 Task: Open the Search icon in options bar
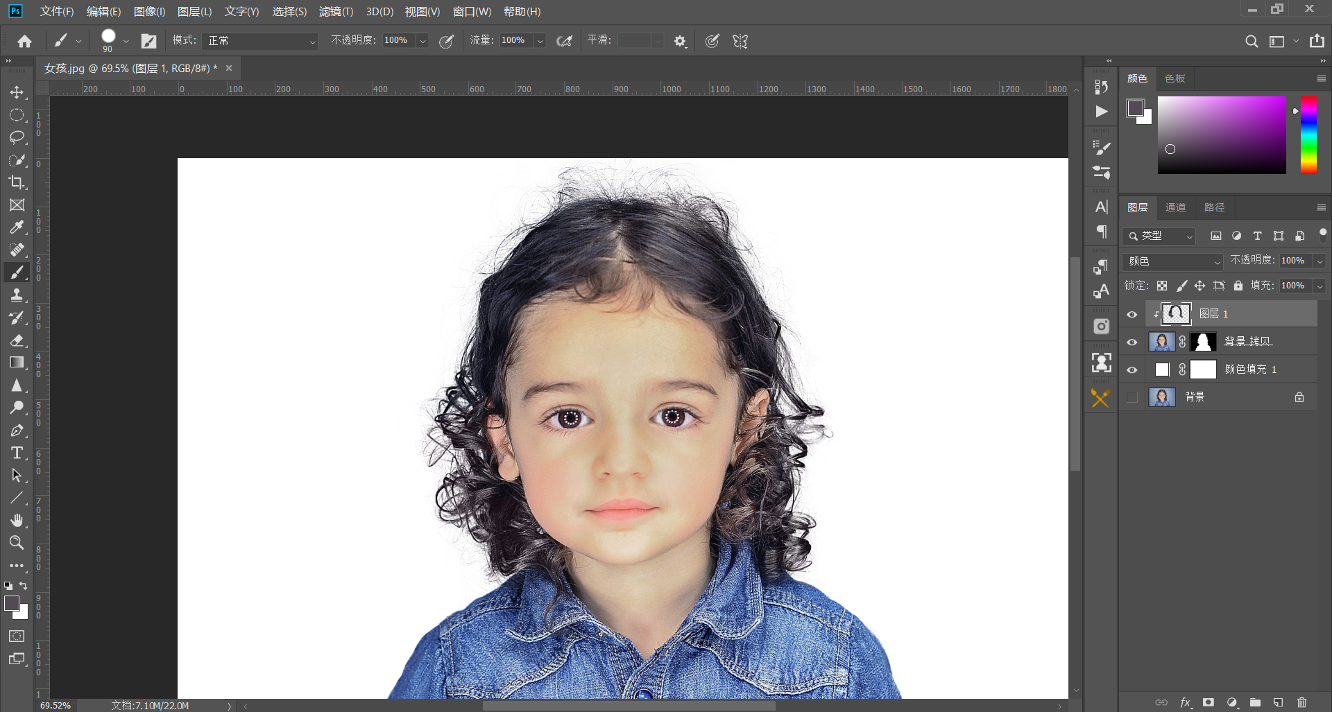pyautogui.click(x=1252, y=42)
